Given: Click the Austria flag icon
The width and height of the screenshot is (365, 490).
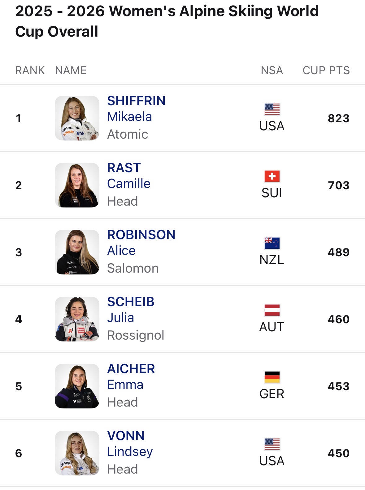Looking at the screenshot, I should [x=272, y=310].
